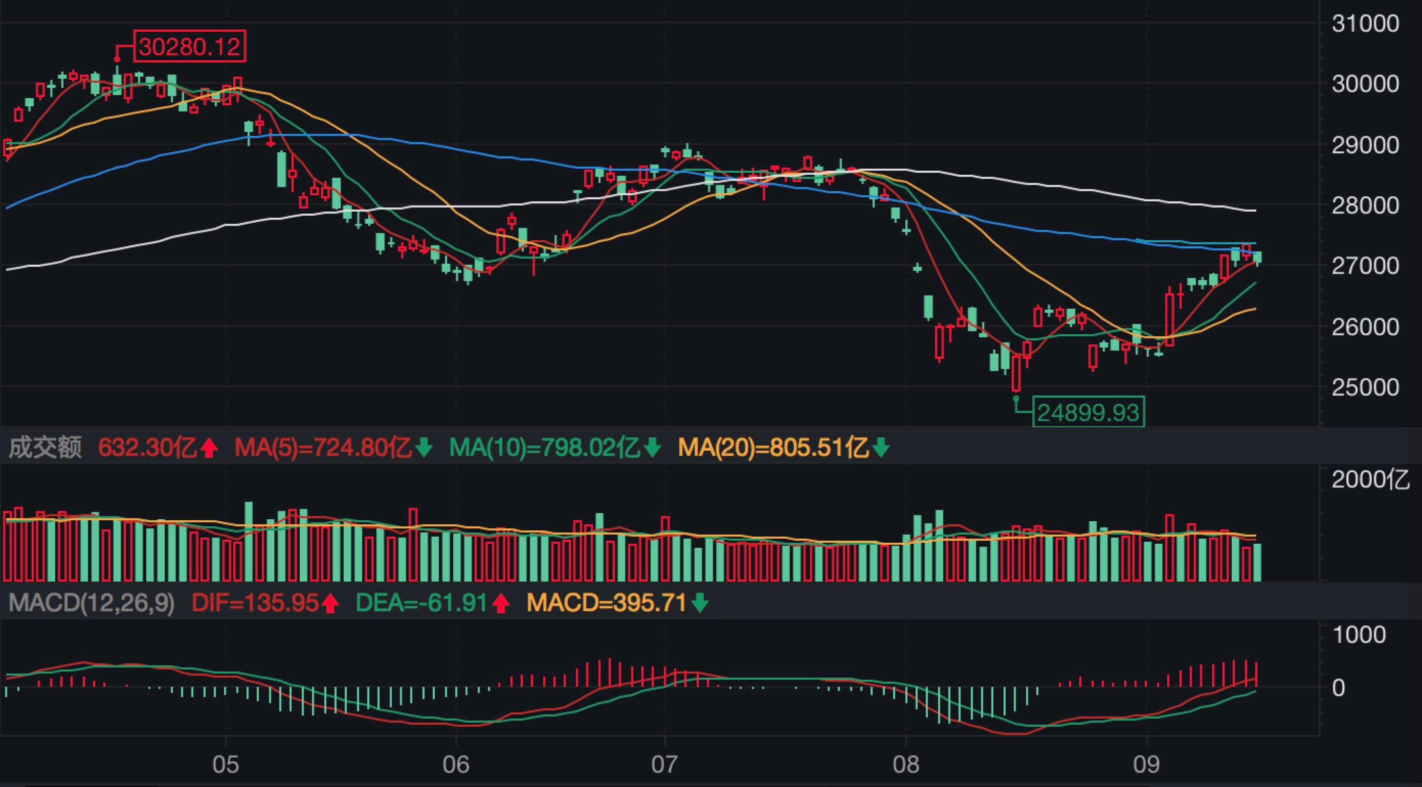Click red up arrow next to DEA=-61.91
The width and height of the screenshot is (1422, 787).
click(501, 604)
